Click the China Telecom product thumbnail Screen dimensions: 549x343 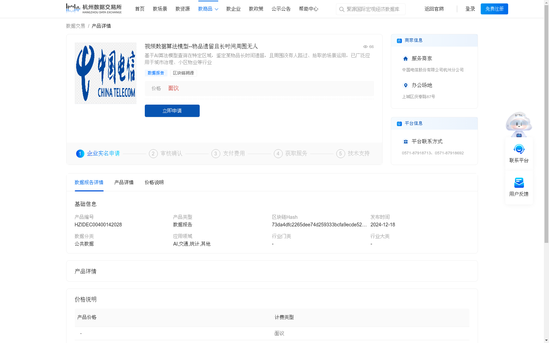point(106,73)
